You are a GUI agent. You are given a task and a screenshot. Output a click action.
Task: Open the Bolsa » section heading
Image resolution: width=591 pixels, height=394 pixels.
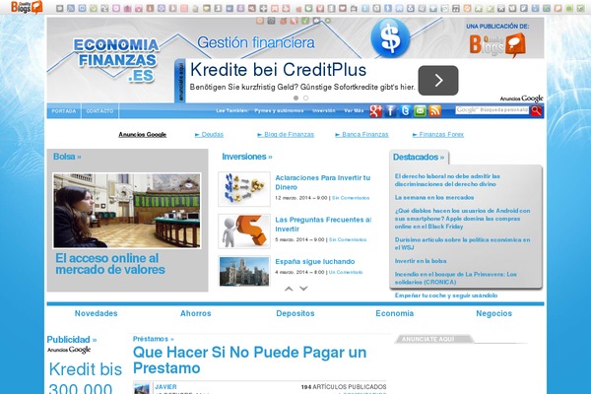tap(67, 157)
